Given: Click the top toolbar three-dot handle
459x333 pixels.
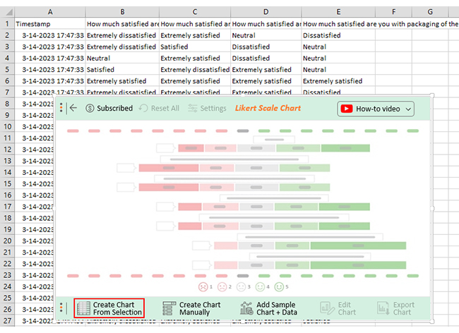Looking at the screenshot, I should coord(61,107).
